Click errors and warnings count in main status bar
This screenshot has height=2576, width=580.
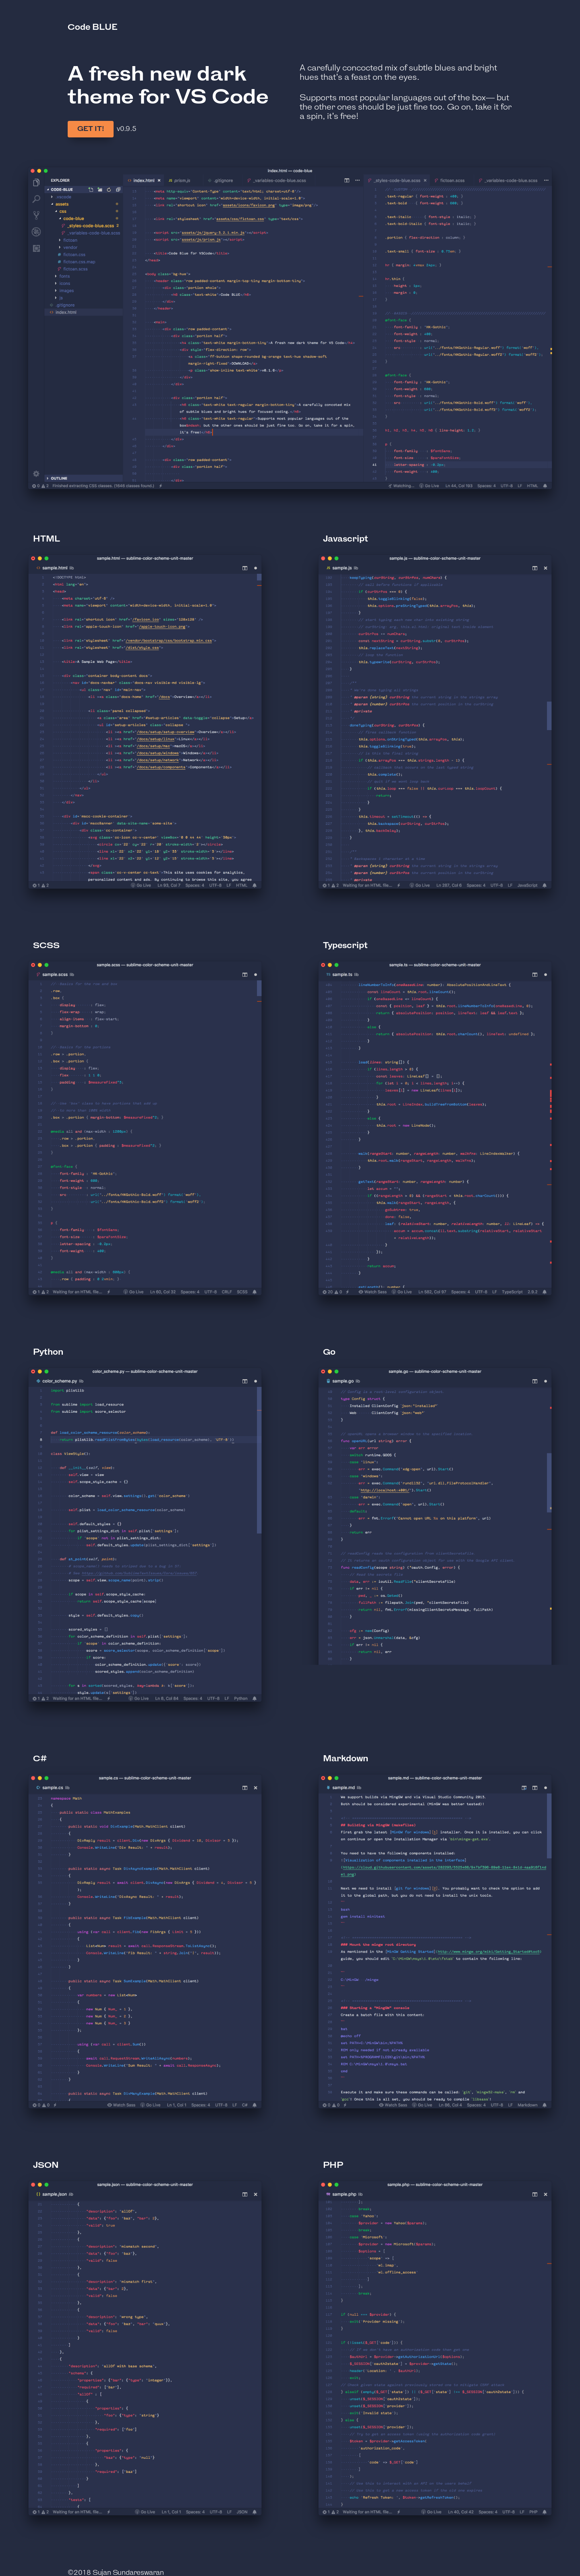[40, 486]
